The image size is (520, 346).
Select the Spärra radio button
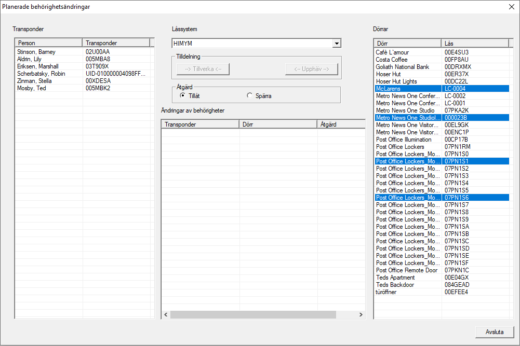(x=250, y=95)
